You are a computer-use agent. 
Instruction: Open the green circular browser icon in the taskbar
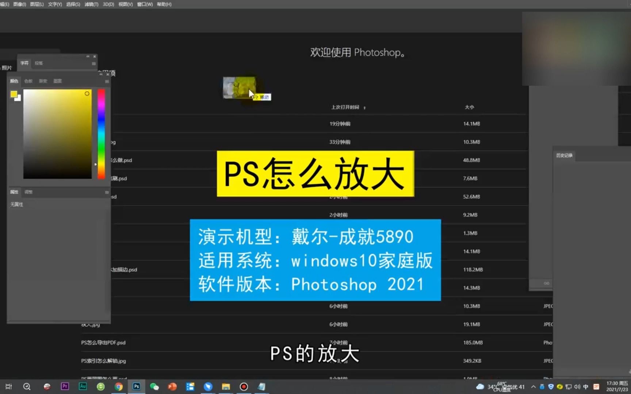point(101,387)
